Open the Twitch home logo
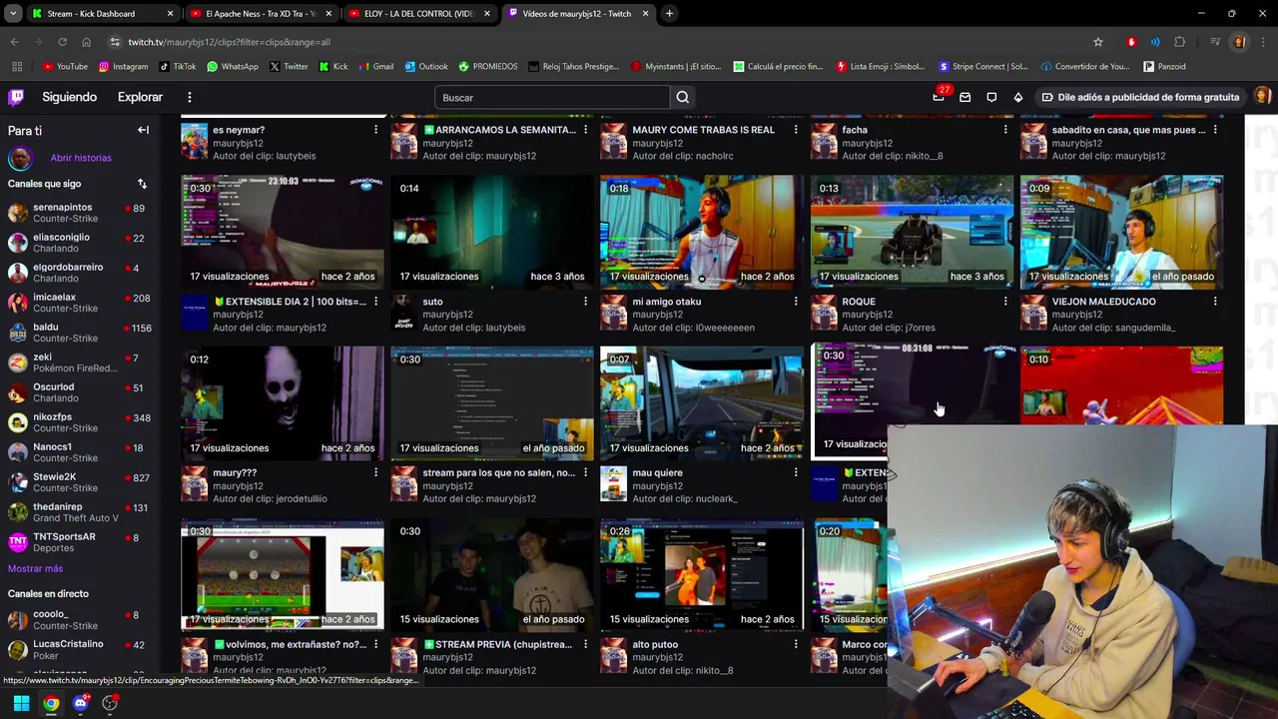Image resolution: width=1278 pixels, height=719 pixels. tap(16, 97)
